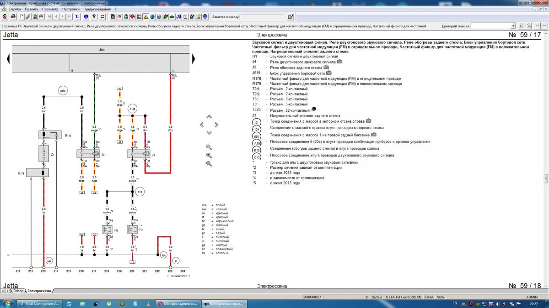Click the Критерий поиска search field
This screenshot has height=308, width=549.
tap(490, 26)
